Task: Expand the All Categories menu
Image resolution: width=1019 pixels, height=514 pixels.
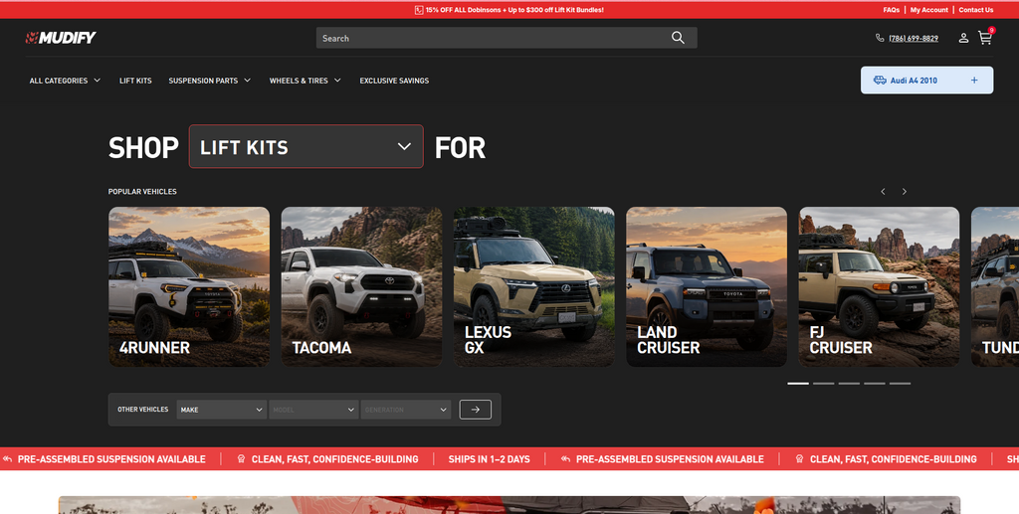Action: [x=65, y=81]
